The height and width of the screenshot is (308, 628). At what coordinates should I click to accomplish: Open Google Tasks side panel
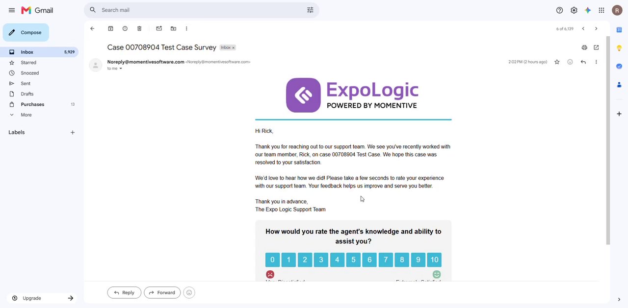(619, 66)
